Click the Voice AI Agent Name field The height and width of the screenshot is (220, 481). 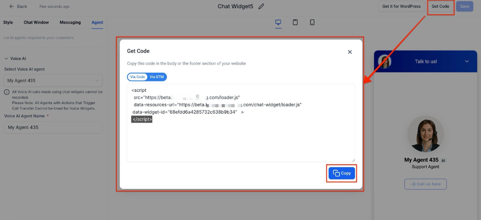coord(53,127)
